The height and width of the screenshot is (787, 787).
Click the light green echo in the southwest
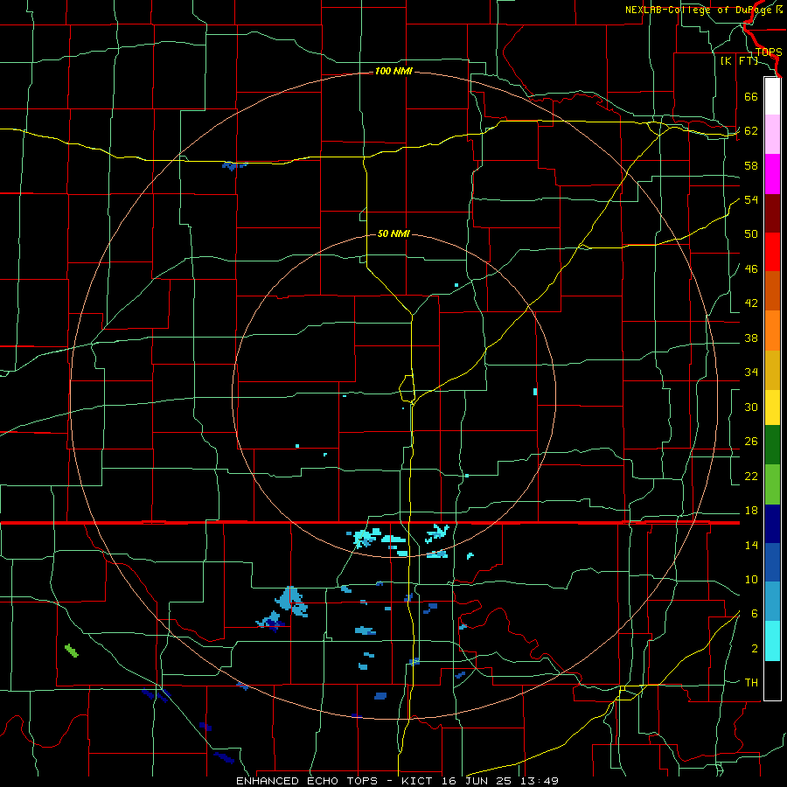[72, 651]
